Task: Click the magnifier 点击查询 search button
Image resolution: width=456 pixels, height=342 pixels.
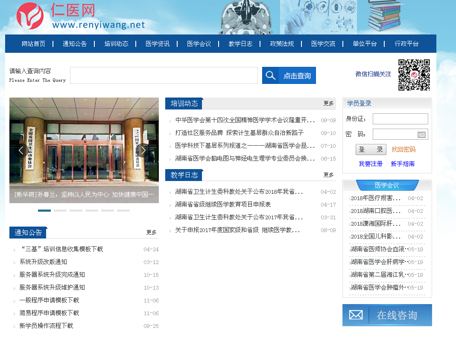Action: (x=289, y=75)
